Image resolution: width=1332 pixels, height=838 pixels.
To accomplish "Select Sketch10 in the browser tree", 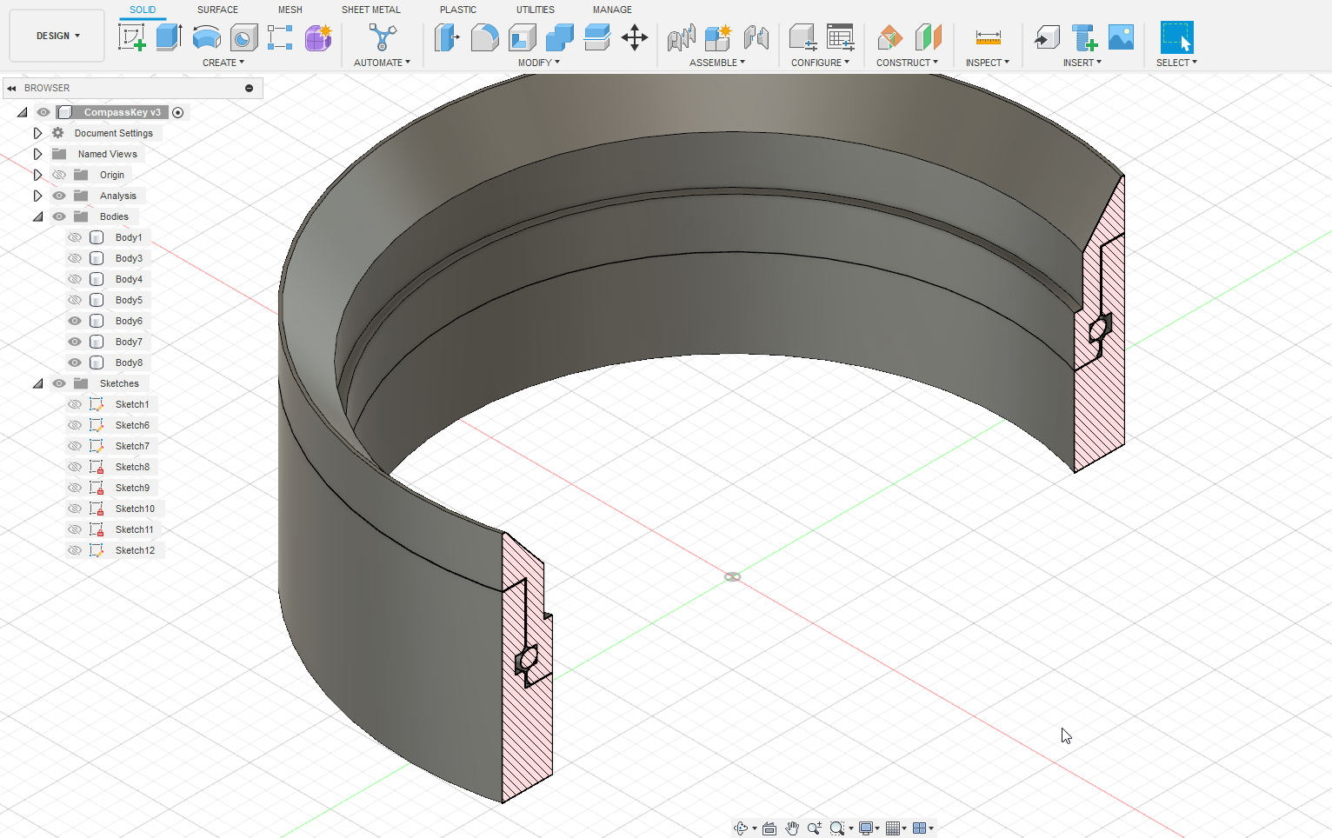I will pos(135,509).
